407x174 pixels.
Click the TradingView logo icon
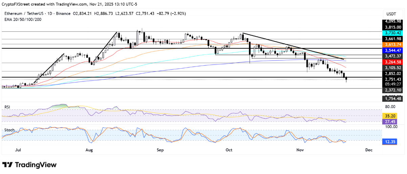pos(7,165)
